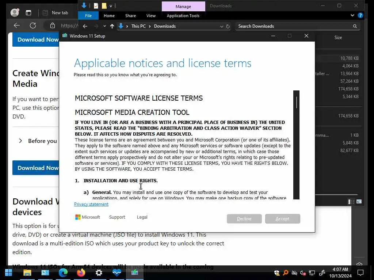Screen dimensions: 374x280
Task: Switch Explorer to large icons view icon
Action: point(359,202)
